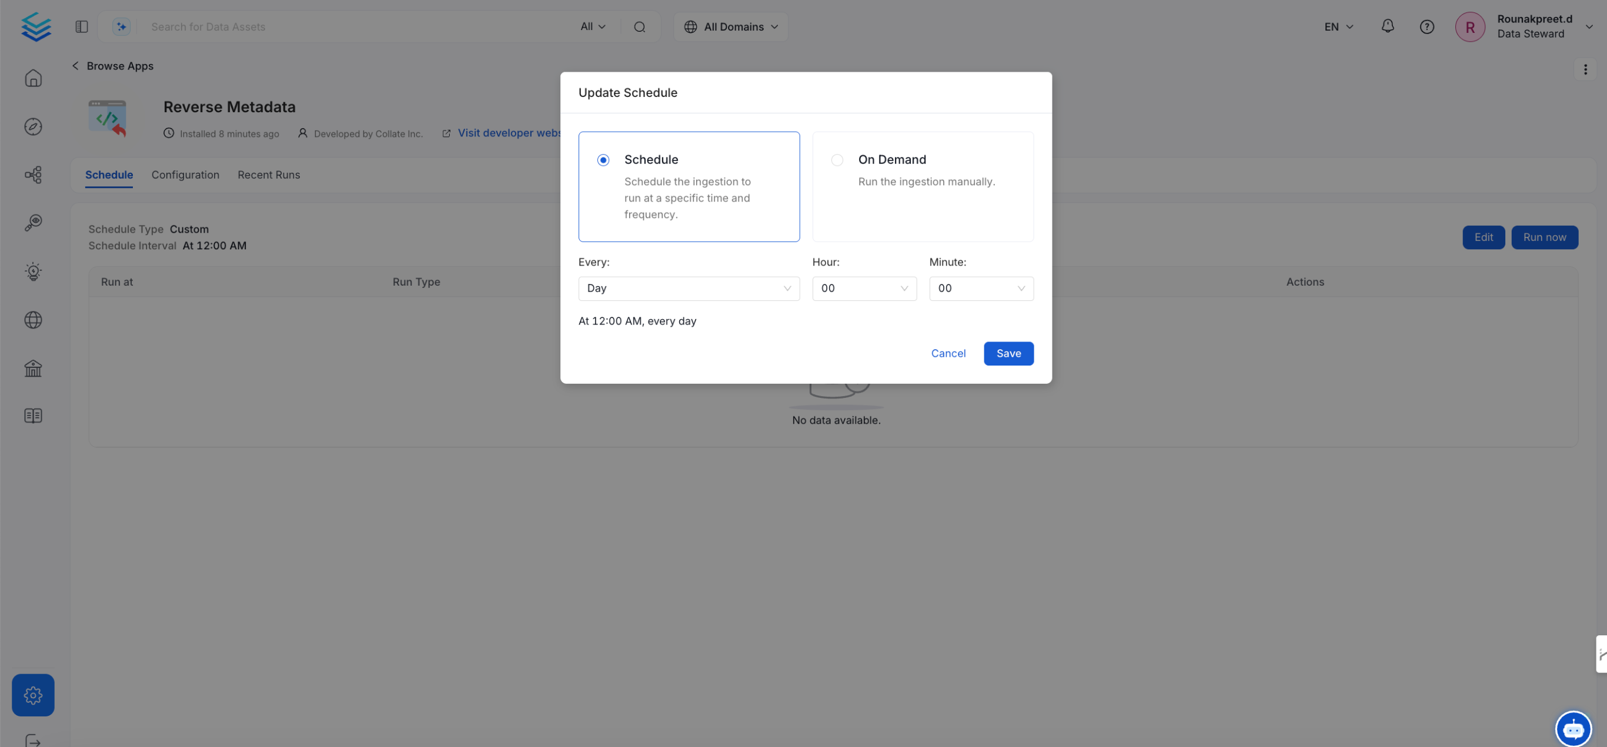Screen dimensions: 1607x747
Task: Switch to the Recent Runs tab
Action: tap(268, 175)
